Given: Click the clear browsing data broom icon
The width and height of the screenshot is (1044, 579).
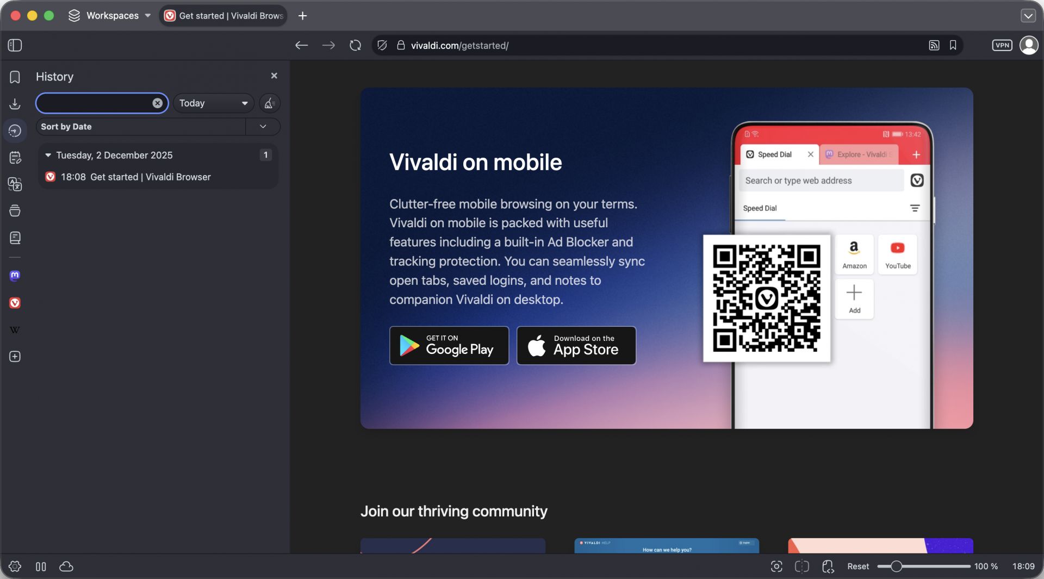Looking at the screenshot, I should click(x=269, y=103).
